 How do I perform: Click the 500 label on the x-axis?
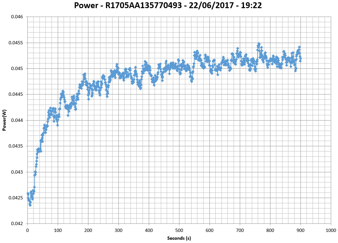(179, 230)
